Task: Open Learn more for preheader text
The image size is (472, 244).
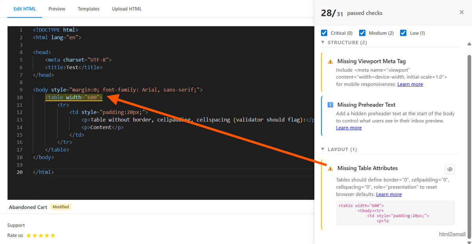Action: 348,128
